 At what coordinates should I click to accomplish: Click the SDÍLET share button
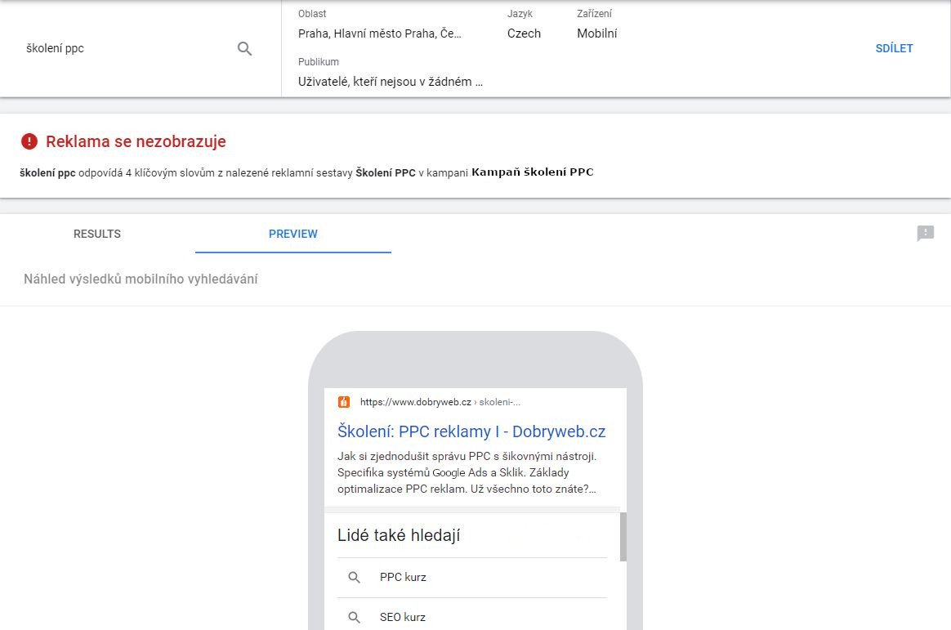pyautogui.click(x=894, y=48)
